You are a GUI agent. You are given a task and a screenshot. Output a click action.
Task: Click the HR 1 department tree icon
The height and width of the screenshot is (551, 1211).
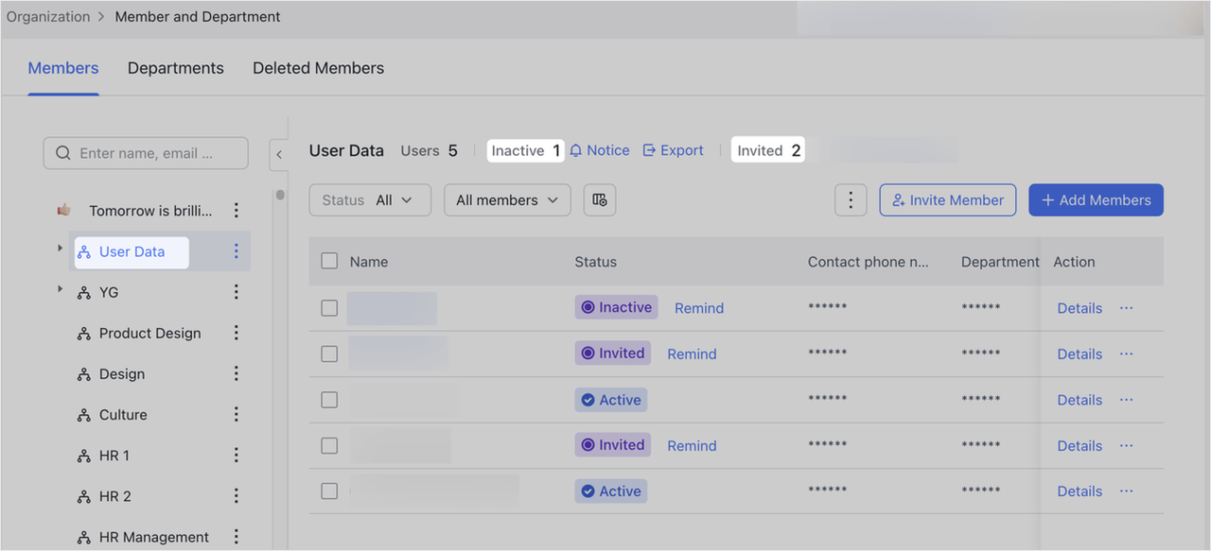[x=84, y=456]
